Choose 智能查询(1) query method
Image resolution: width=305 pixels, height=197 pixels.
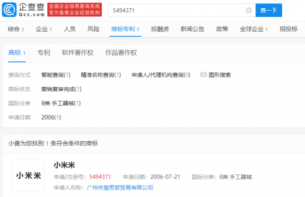(x=56, y=75)
